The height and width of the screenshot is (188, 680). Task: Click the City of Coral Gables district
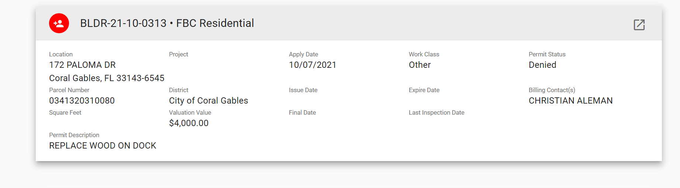coord(208,101)
